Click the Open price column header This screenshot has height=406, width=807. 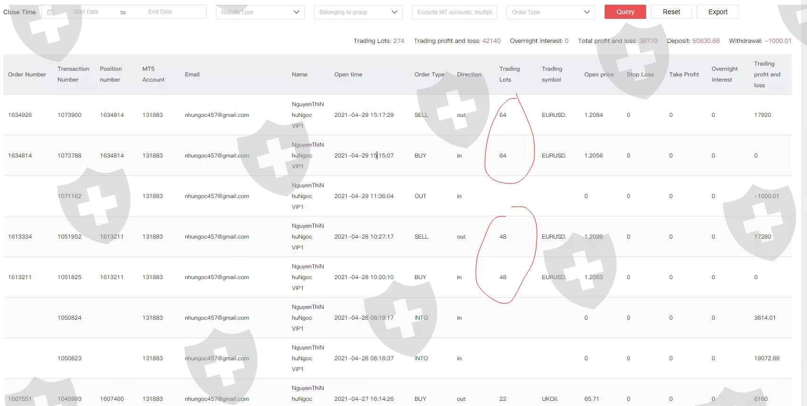(599, 75)
